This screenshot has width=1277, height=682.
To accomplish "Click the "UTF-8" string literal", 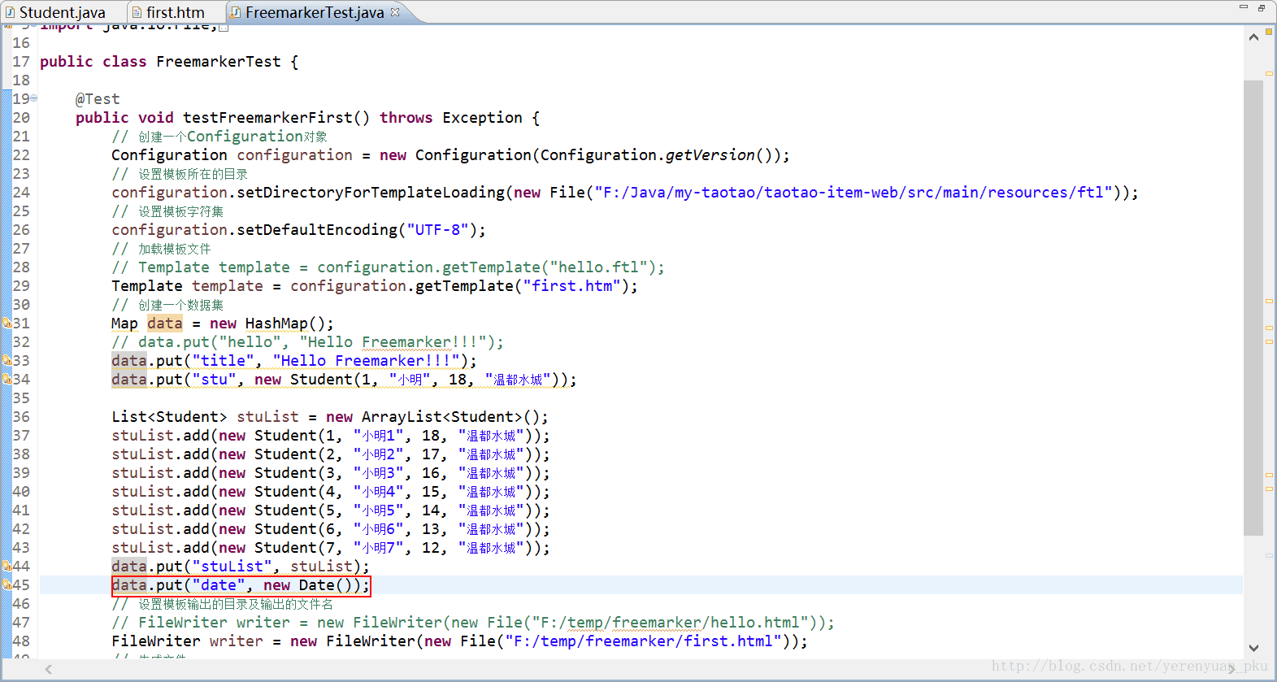I will (438, 230).
